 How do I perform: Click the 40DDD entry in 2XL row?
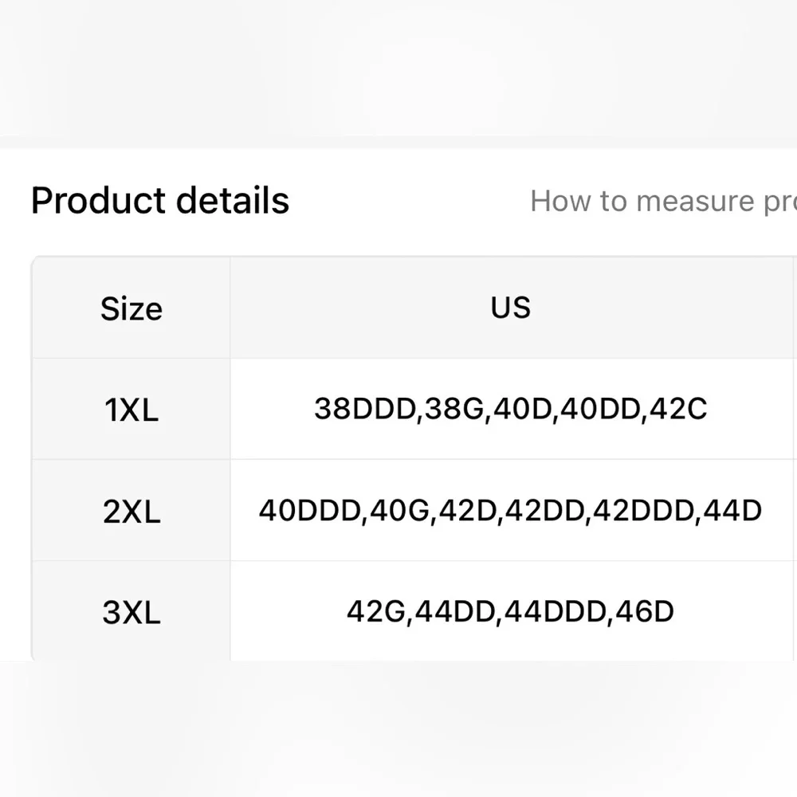tap(309, 510)
